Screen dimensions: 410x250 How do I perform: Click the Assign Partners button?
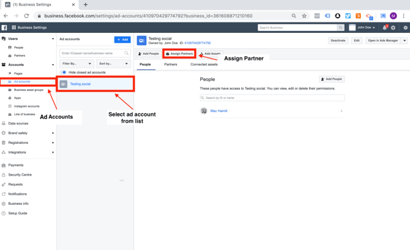click(179, 54)
